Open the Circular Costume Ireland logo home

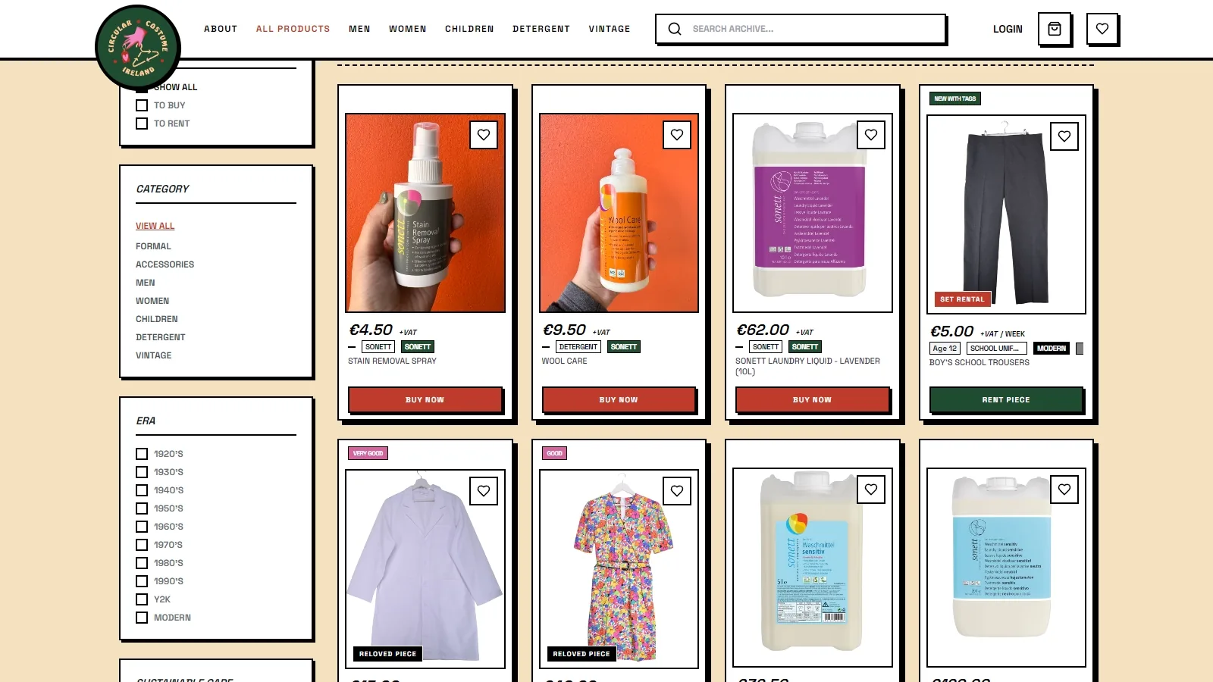(138, 48)
